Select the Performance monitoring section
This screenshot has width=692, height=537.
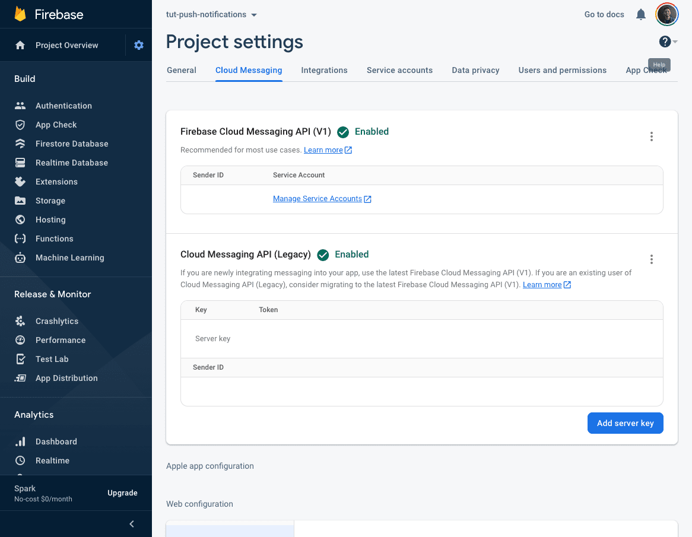coord(61,340)
